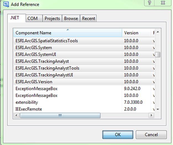Confirm with the OK button
Screen dimensions: 173x145
pyautogui.click(x=118, y=135)
